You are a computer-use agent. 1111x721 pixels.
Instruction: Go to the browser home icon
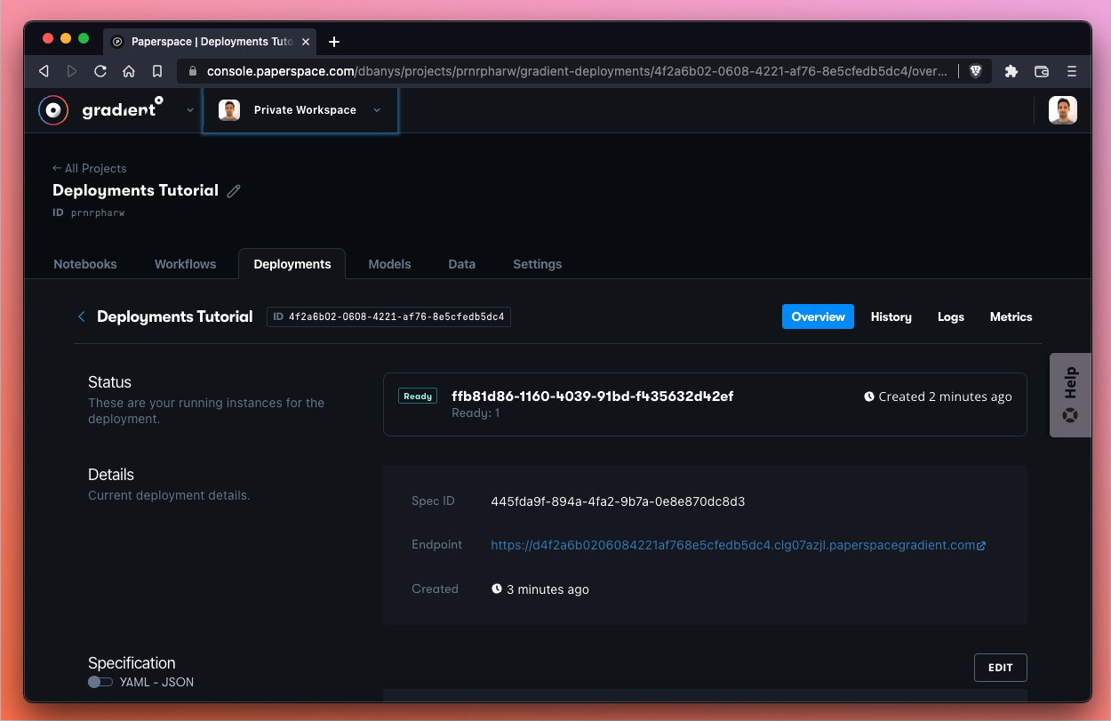click(129, 71)
